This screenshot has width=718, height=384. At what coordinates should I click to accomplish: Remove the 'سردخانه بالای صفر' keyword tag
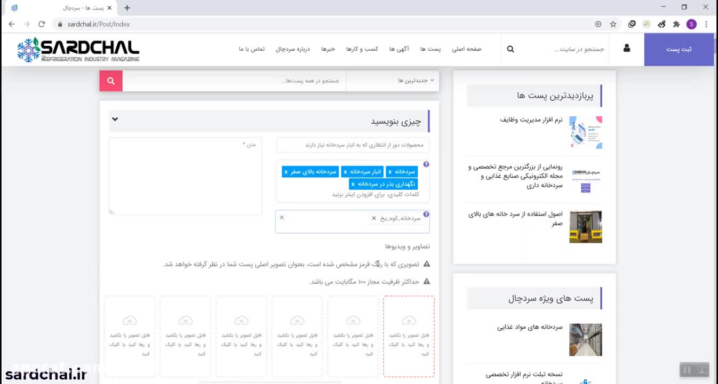[286, 172]
